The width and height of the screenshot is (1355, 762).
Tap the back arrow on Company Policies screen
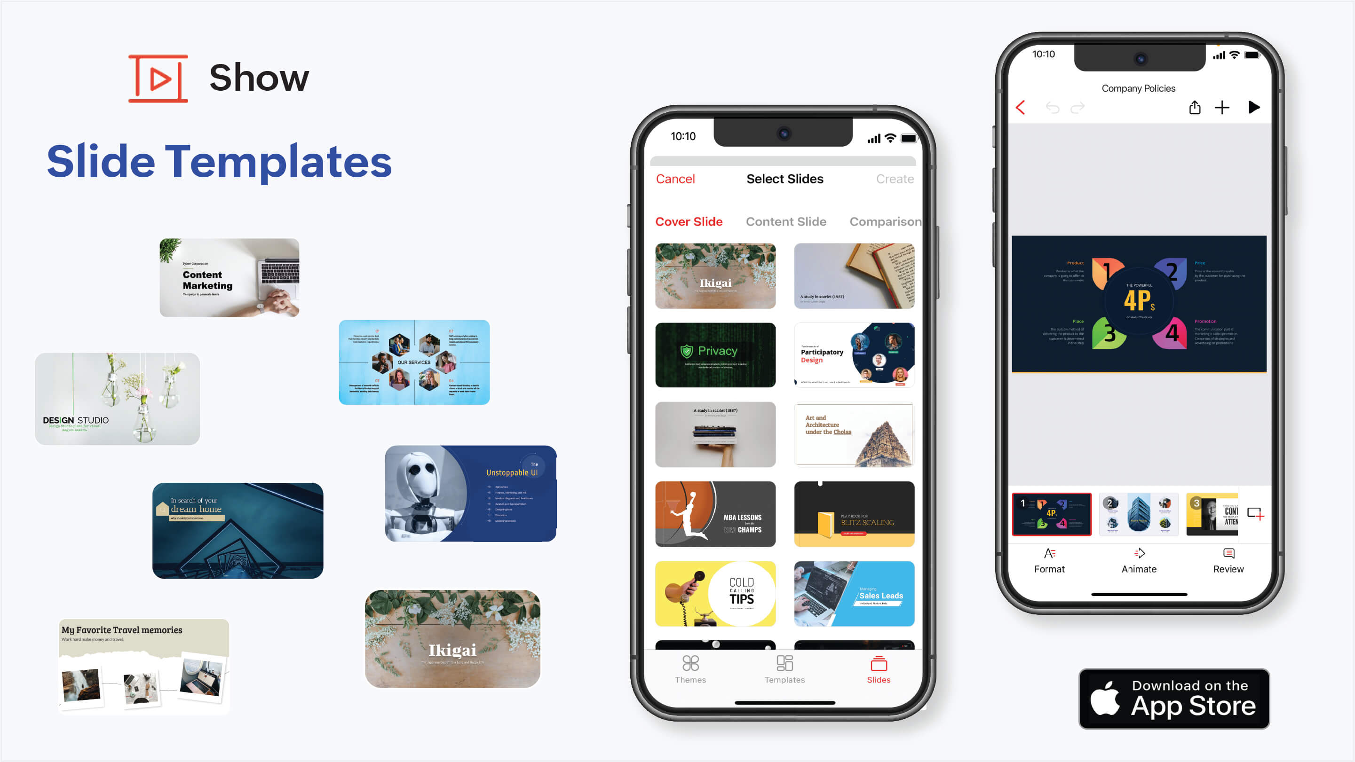(1021, 107)
